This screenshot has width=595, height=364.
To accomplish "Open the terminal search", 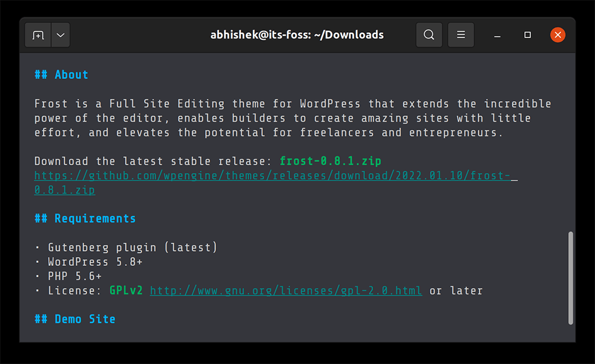I will click(428, 34).
